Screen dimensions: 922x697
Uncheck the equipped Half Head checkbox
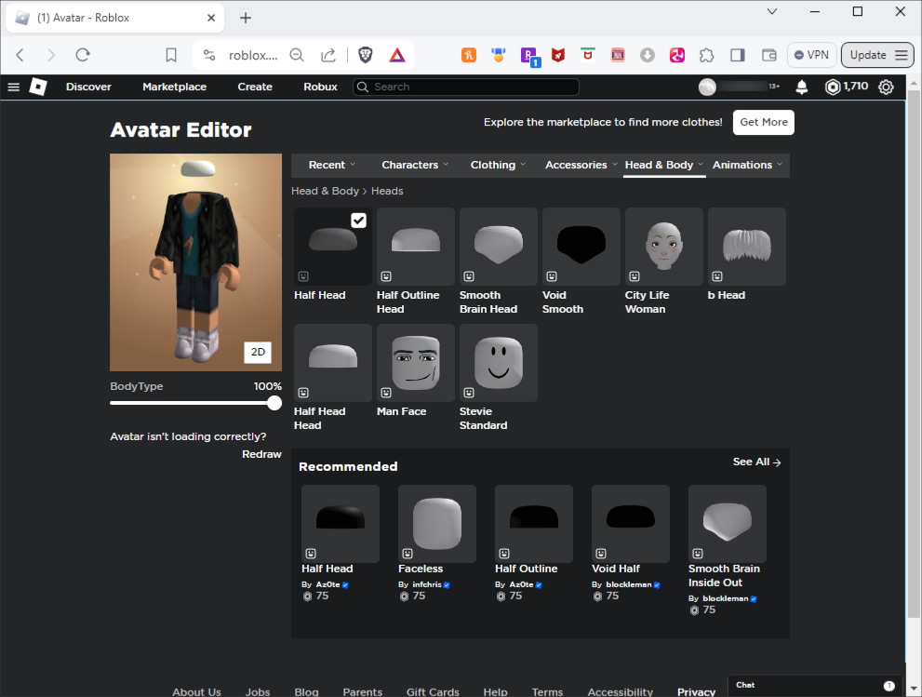(x=358, y=221)
